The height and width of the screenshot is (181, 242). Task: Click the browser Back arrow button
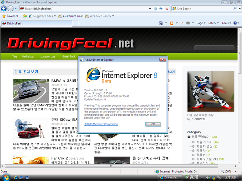click(x=4, y=9)
